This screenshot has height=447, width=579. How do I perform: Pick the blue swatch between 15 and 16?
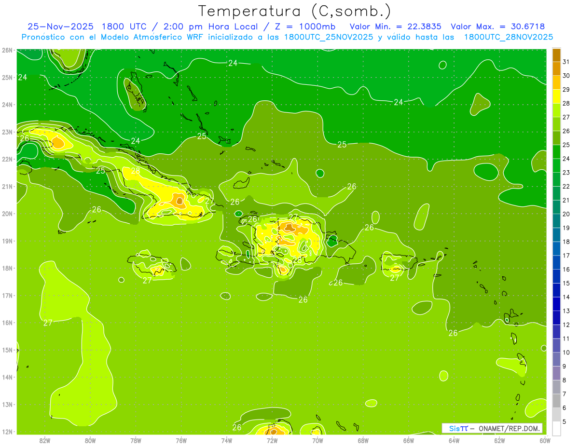(557, 276)
